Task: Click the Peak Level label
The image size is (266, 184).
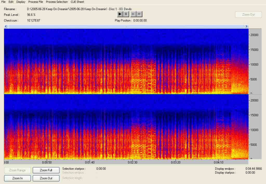Action: click(12, 15)
